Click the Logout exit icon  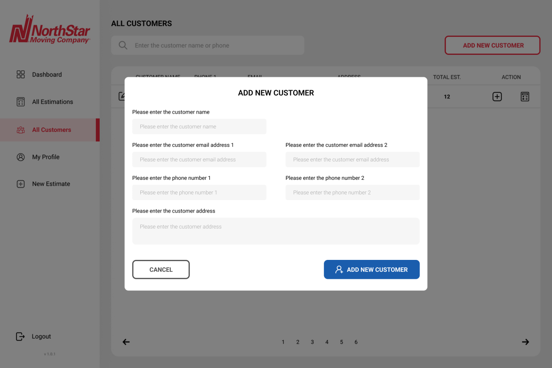point(20,336)
